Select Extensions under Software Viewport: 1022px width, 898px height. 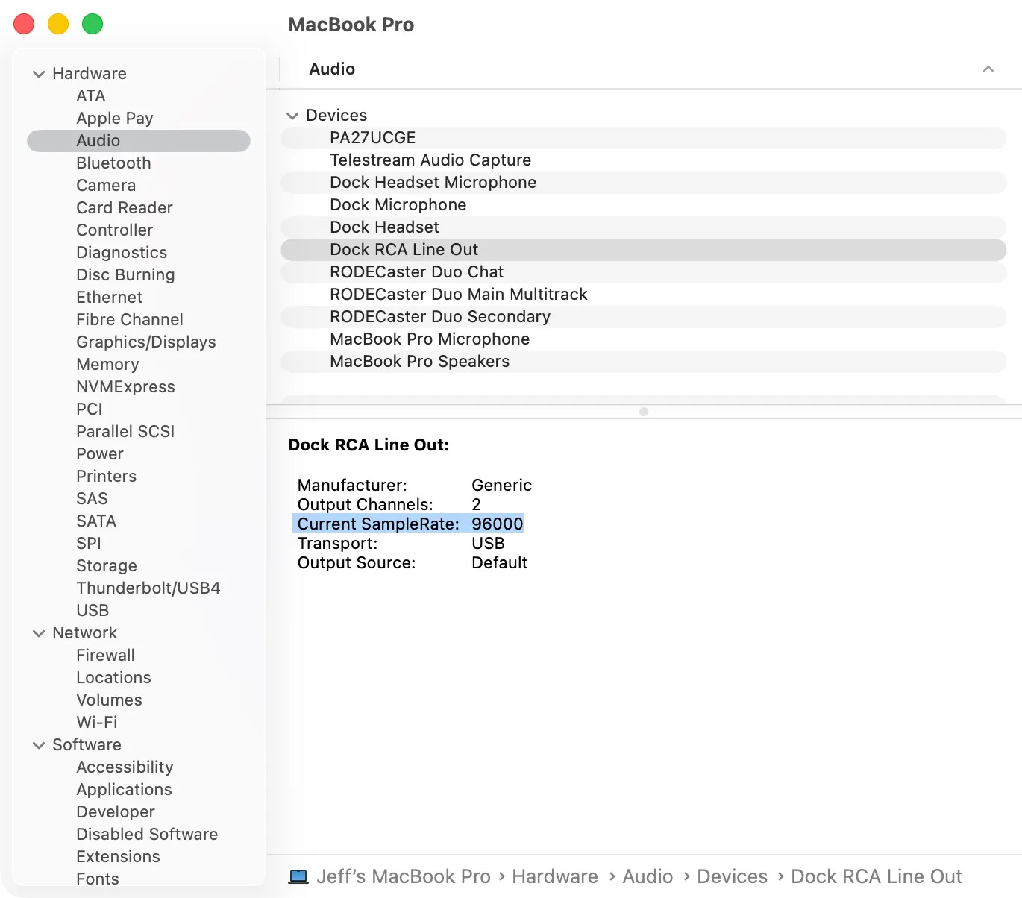[118, 857]
